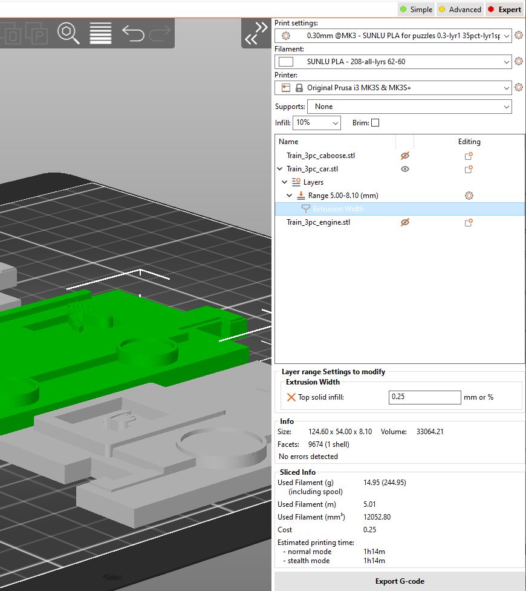
Task: Undo the last action
Action: 132,35
